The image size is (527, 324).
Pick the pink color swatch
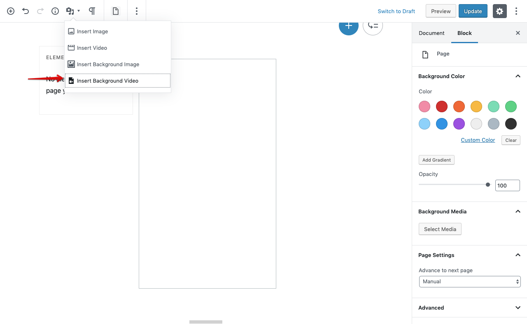[424, 106]
